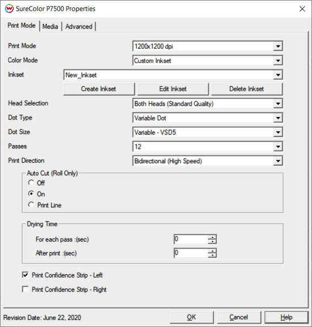Select Auto Cut Off radio button
Image resolution: width=312 pixels, height=327 pixels.
coord(31,183)
